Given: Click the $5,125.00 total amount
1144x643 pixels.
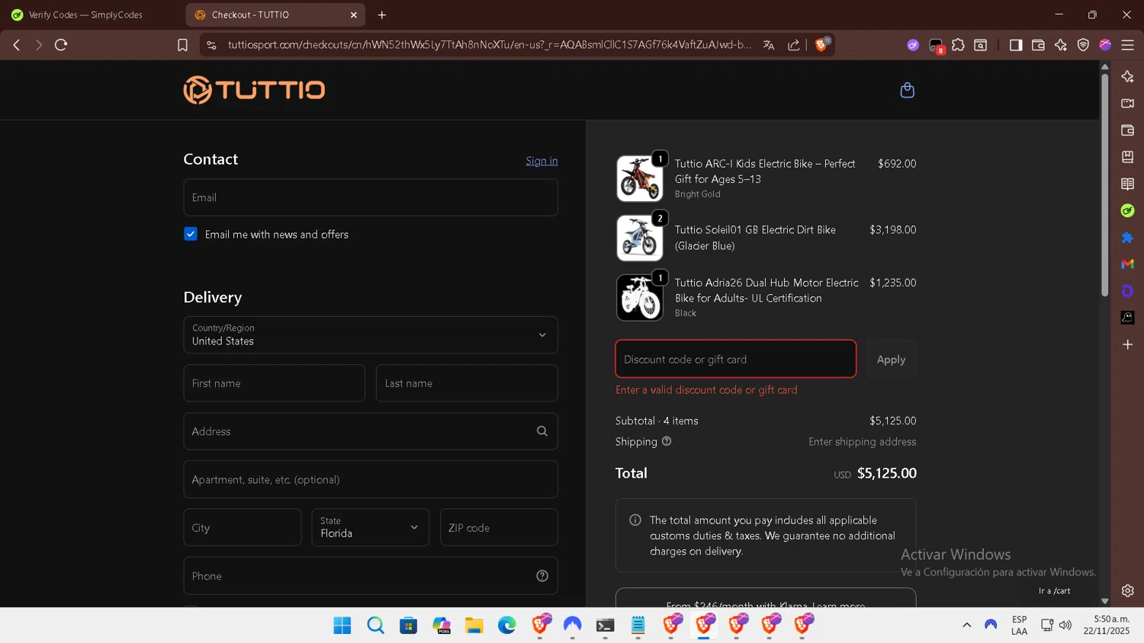Looking at the screenshot, I should (887, 473).
